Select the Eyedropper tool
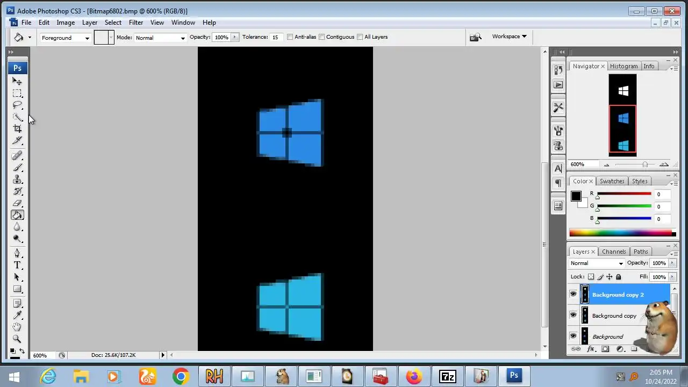 (17, 315)
